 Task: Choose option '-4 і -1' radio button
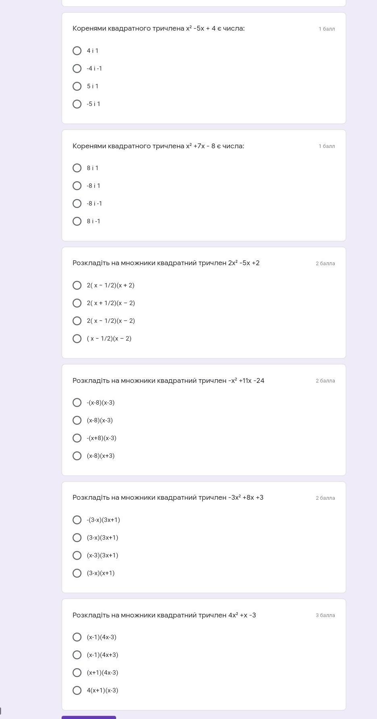(x=77, y=69)
